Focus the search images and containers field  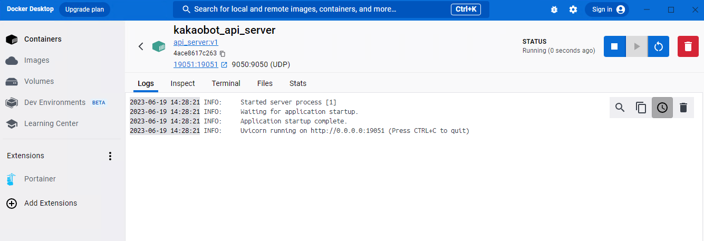pyautogui.click(x=331, y=9)
